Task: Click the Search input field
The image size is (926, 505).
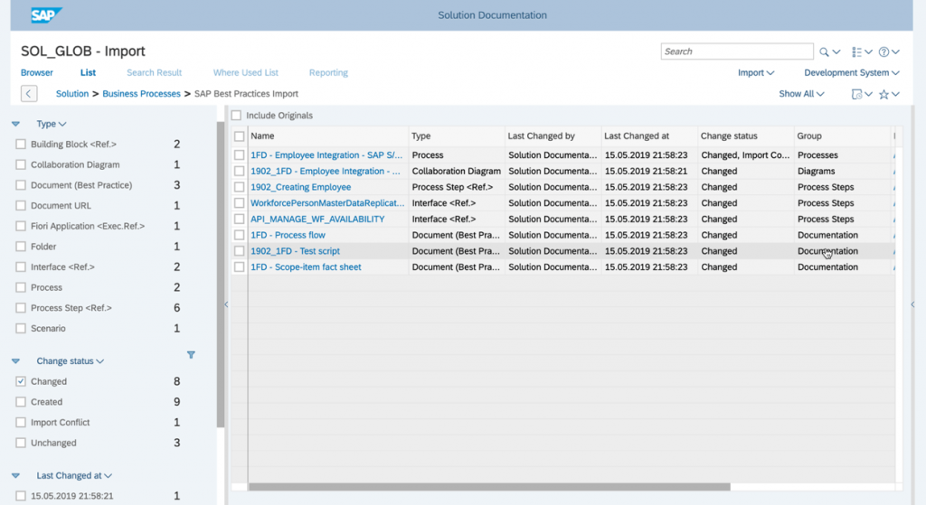Action: (737, 51)
